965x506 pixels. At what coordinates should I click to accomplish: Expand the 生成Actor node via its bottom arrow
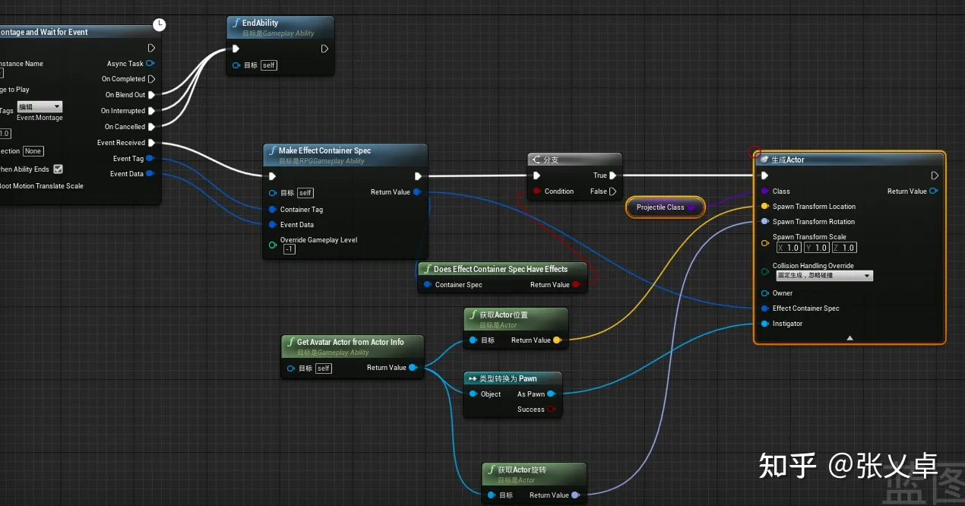[x=849, y=337]
